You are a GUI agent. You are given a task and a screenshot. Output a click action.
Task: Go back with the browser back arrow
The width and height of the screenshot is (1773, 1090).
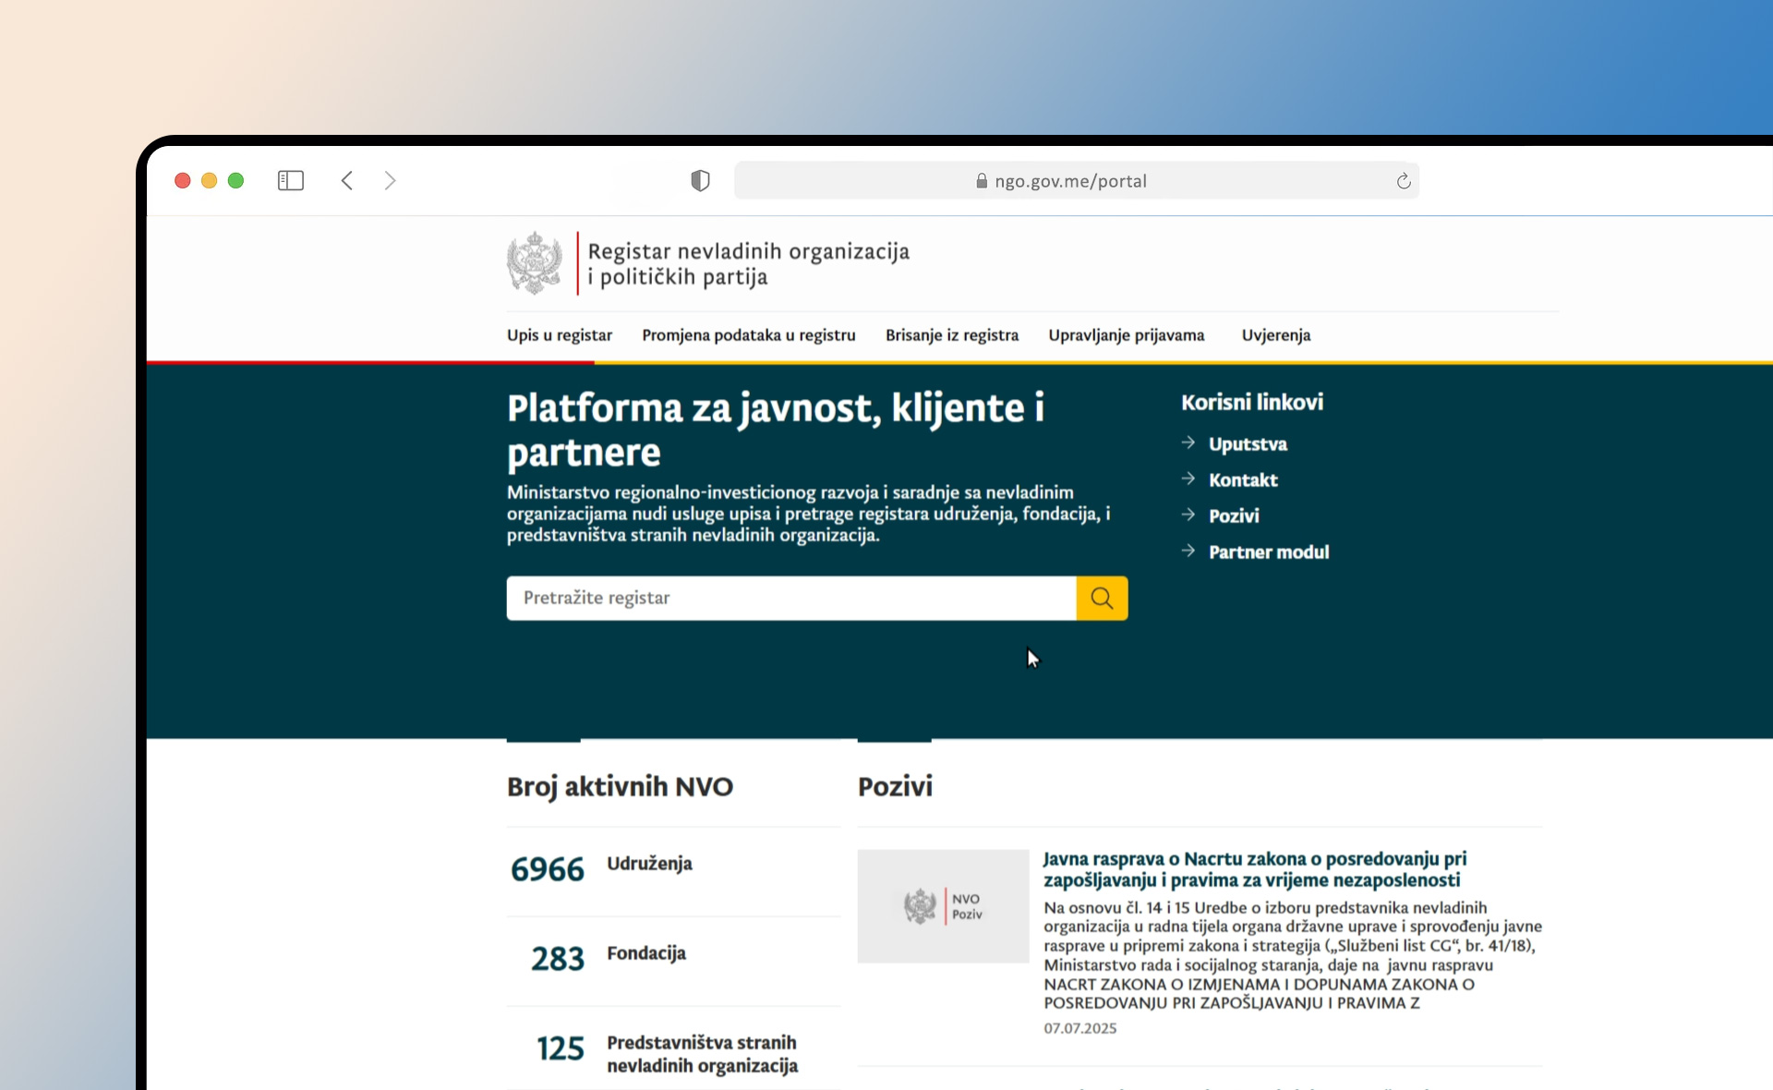tap(347, 180)
